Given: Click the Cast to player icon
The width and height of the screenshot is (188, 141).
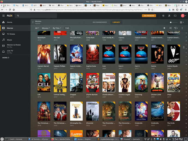Looking at the screenshot, I should pos(175,16).
